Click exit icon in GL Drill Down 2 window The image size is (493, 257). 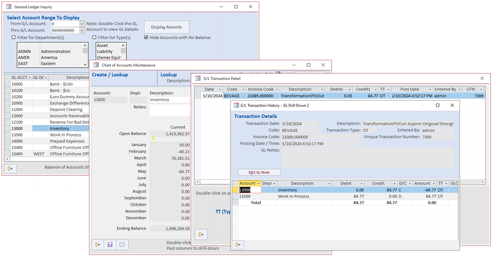pos(238,245)
